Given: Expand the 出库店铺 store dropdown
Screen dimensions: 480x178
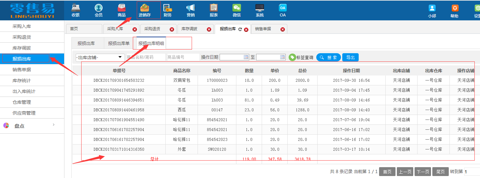Looking at the screenshot, I should pyautogui.click(x=100, y=57).
